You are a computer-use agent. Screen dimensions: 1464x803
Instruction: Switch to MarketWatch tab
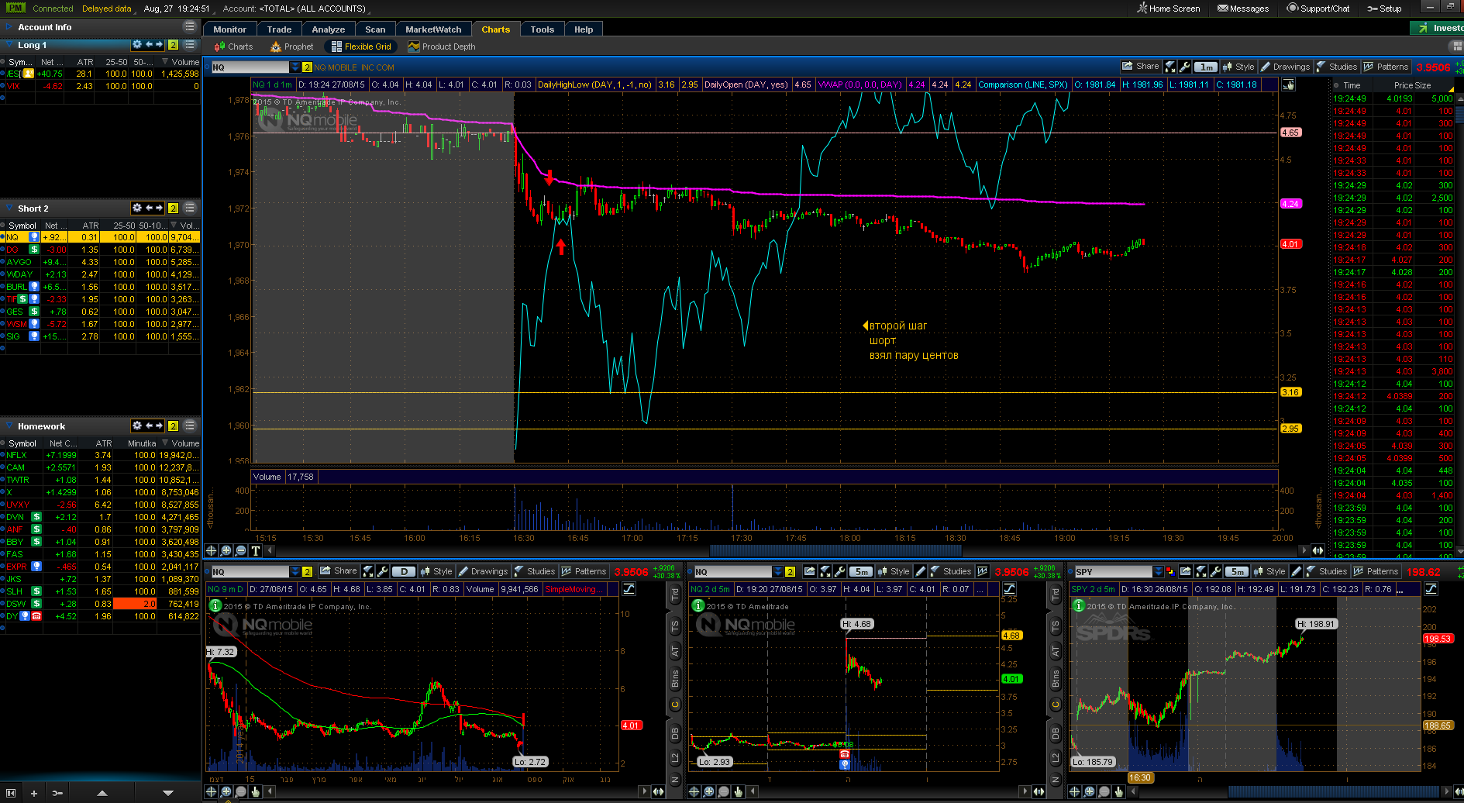(x=433, y=29)
